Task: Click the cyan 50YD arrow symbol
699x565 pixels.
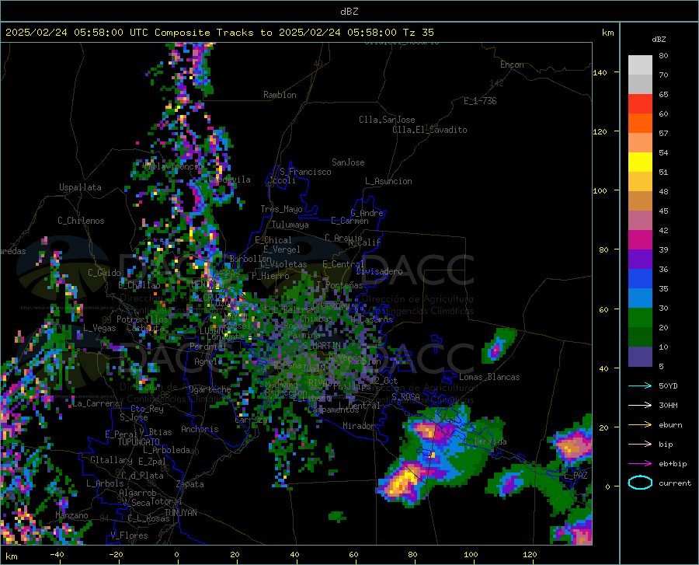Action: coord(640,385)
